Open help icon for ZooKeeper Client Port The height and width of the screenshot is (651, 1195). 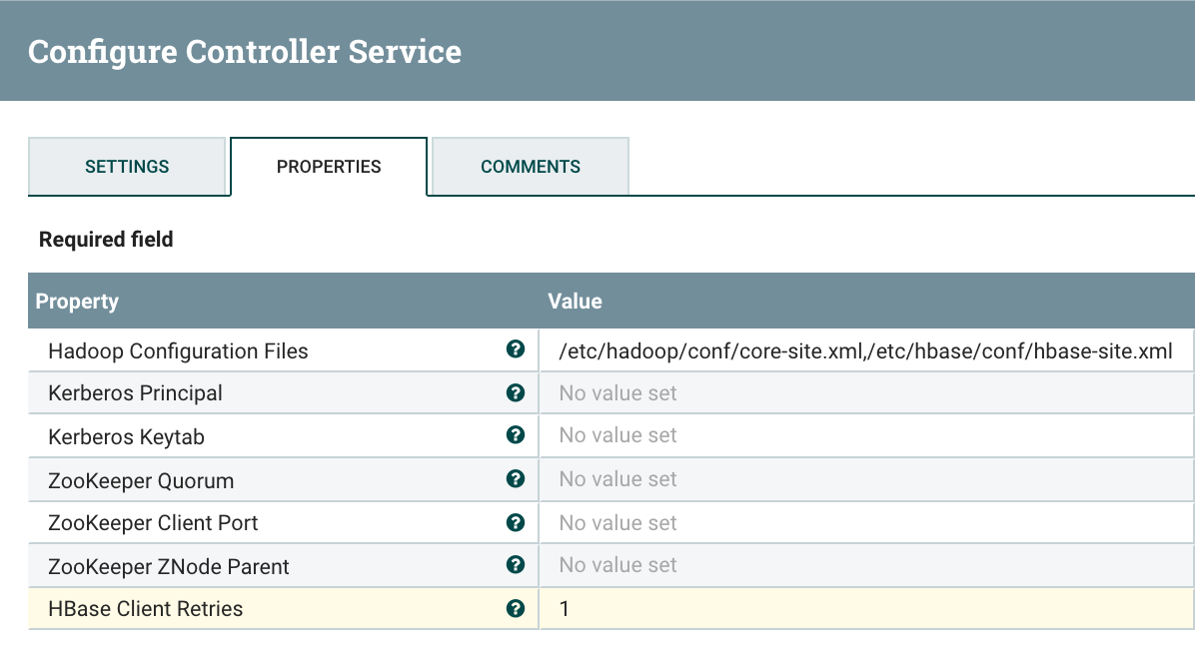tap(516, 522)
